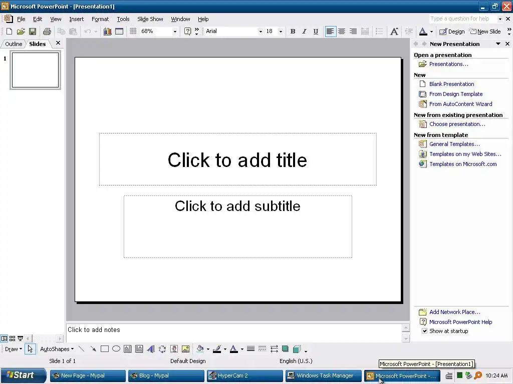
Task: Click the Open folder toolbar icon
Action: tap(21, 31)
